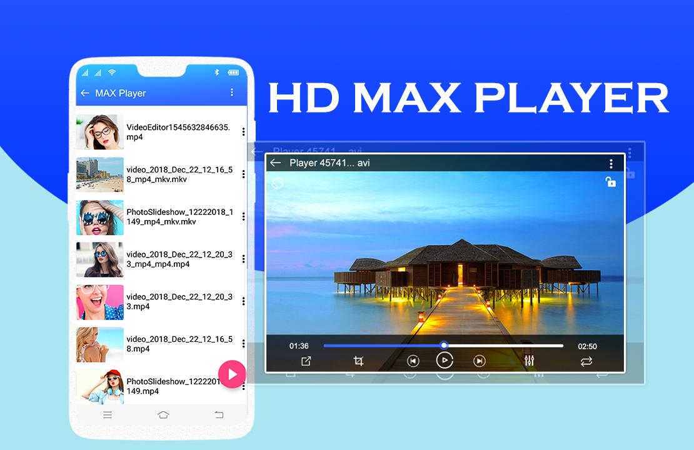Click the pink floating play button
Viewport: 694px width, 450px height.
tap(232, 374)
